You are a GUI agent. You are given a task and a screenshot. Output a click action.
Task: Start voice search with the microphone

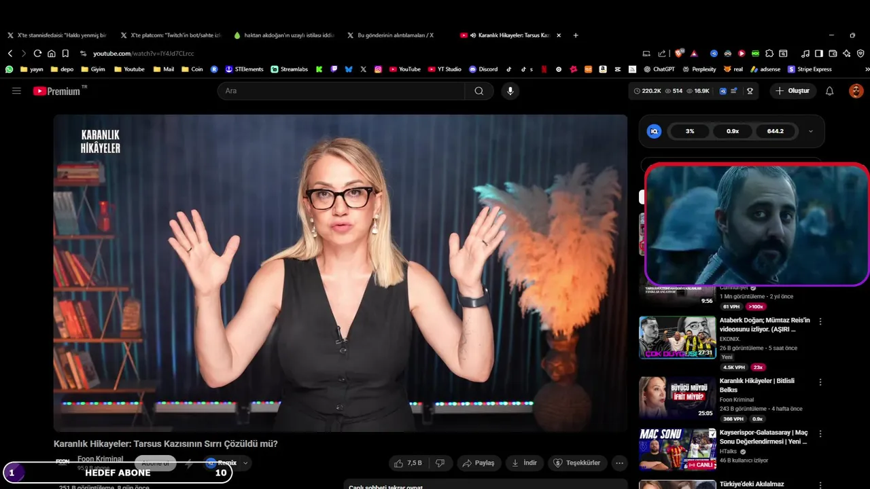pos(510,90)
